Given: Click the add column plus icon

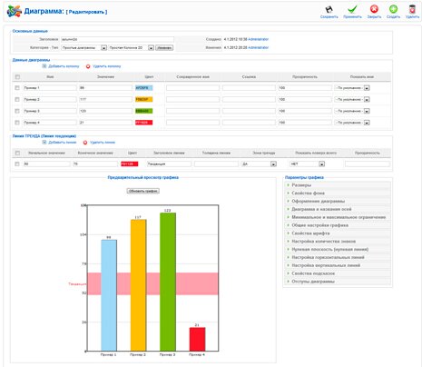Looking at the screenshot, I should [44, 66].
